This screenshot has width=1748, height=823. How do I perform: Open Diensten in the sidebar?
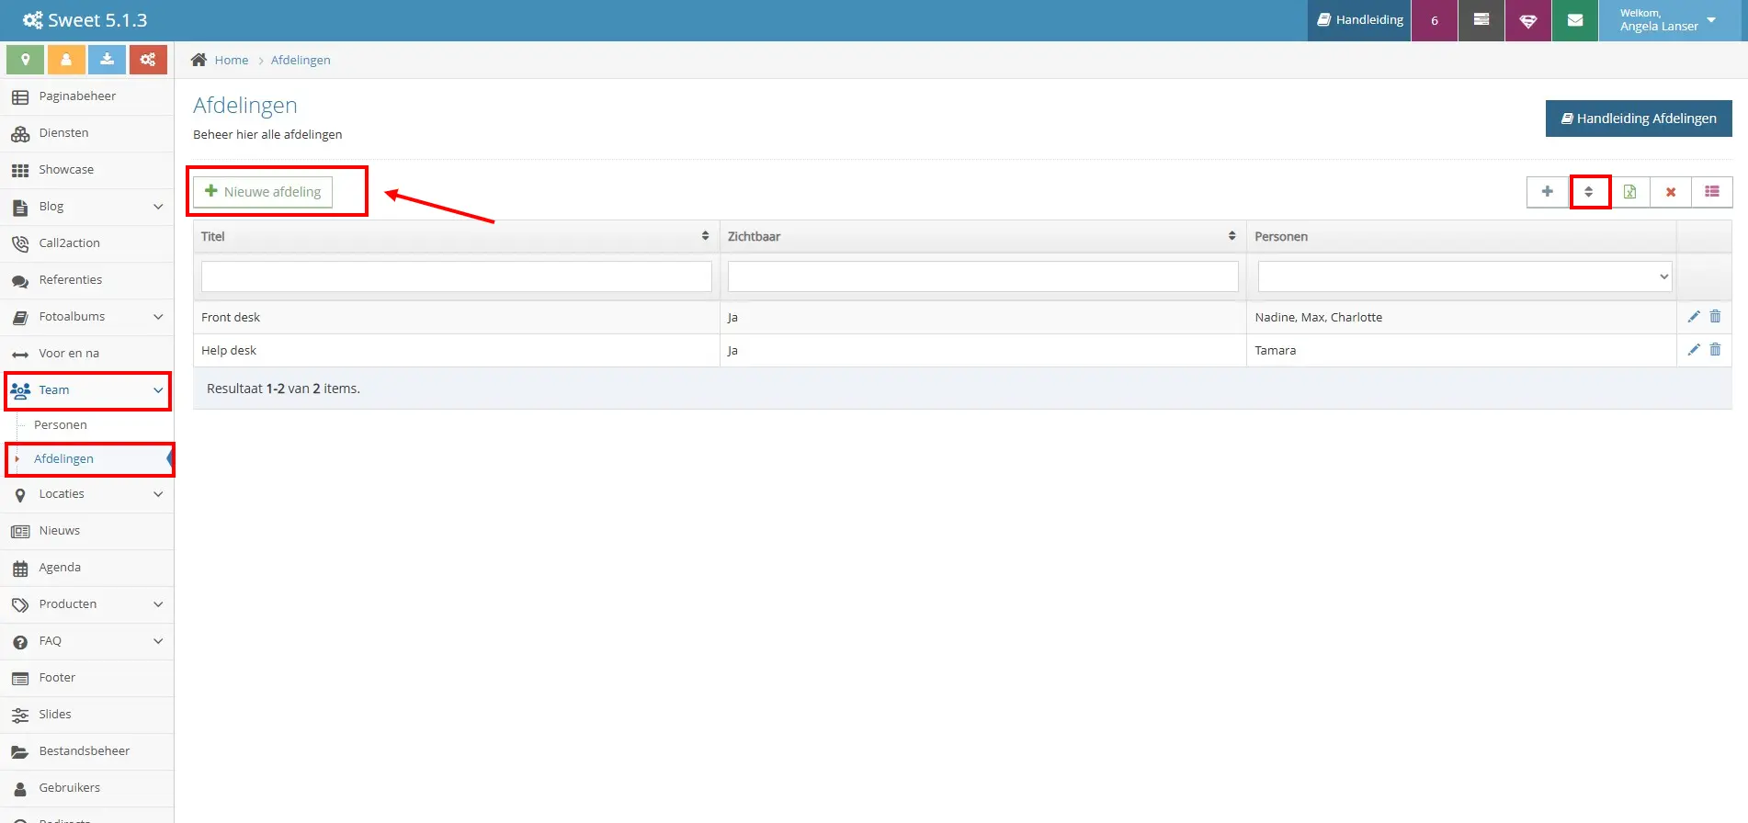[x=87, y=133]
